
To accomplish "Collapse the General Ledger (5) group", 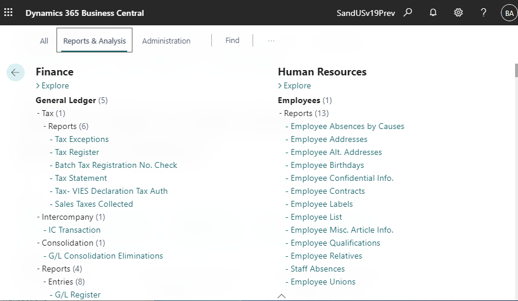I will pyautogui.click(x=72, y=100).
